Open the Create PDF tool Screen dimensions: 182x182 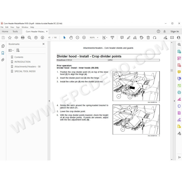point(179,65)
